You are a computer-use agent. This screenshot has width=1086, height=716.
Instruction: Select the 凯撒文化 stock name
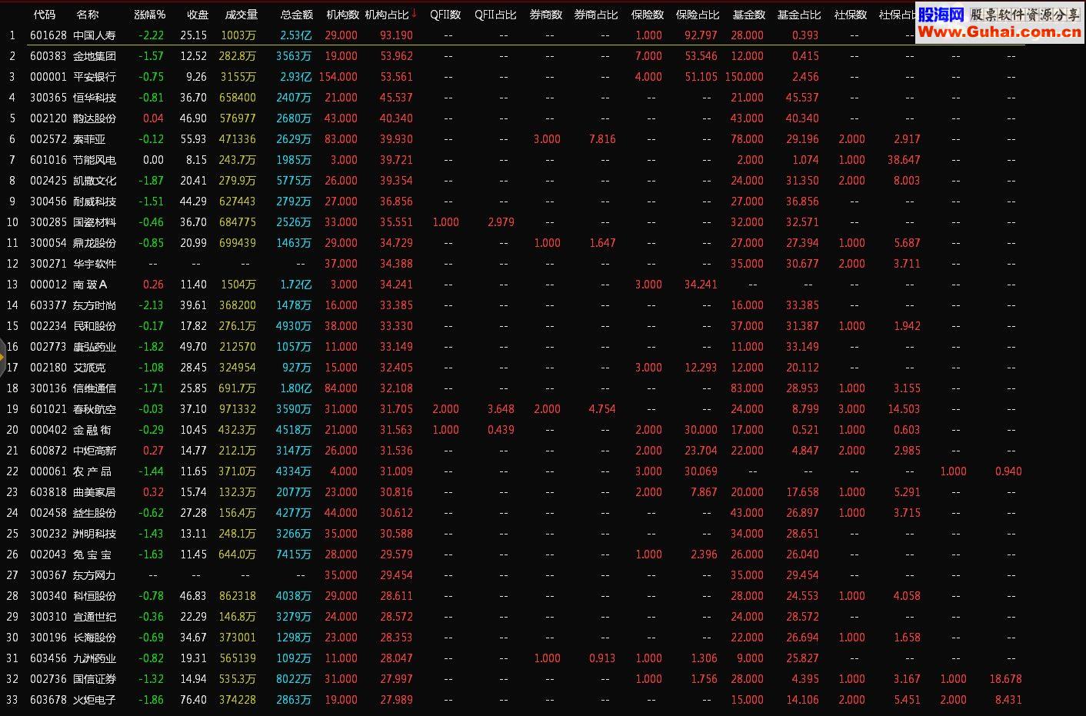(x=95, y=181)
